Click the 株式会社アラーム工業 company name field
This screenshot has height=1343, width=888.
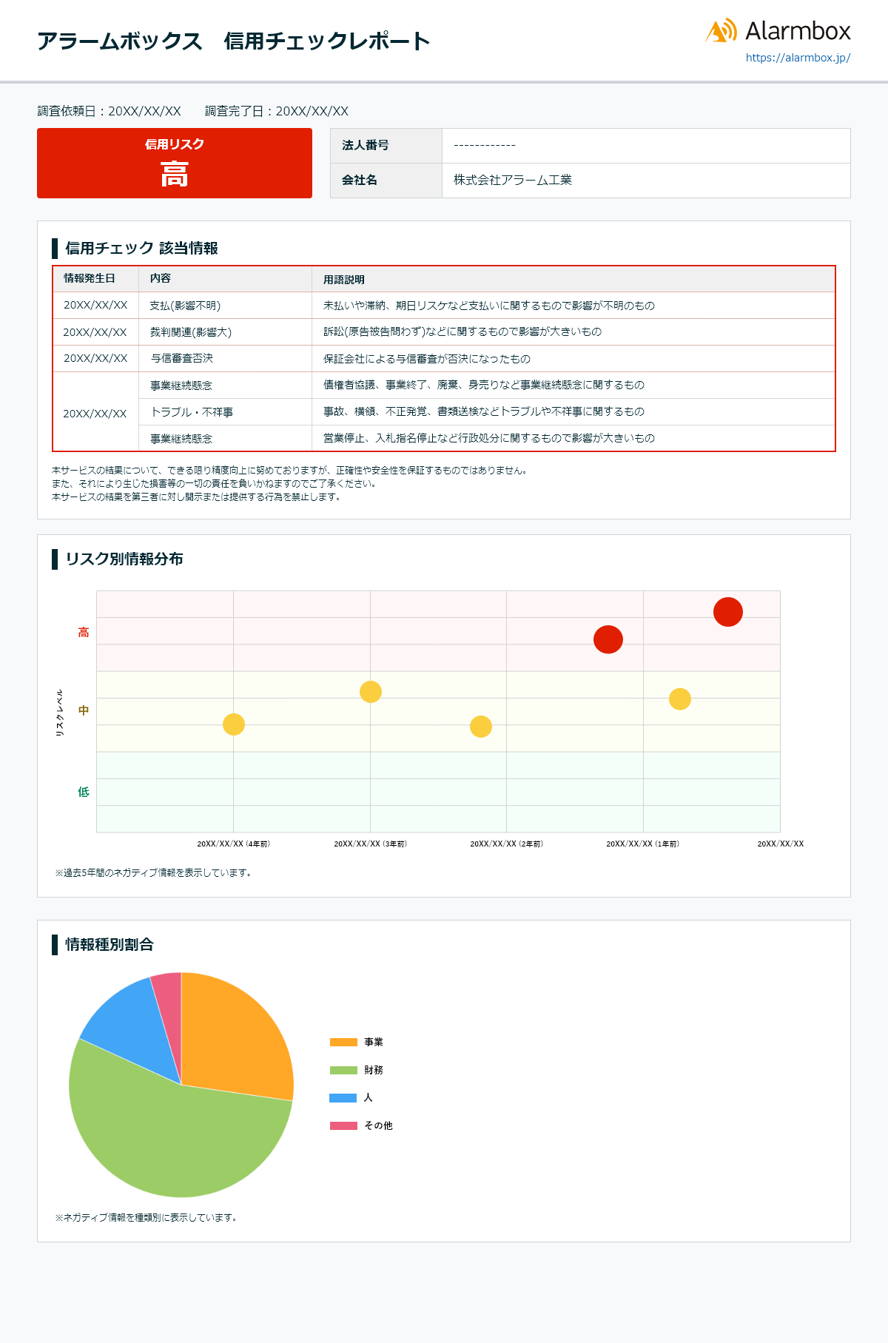pos(513,181)
